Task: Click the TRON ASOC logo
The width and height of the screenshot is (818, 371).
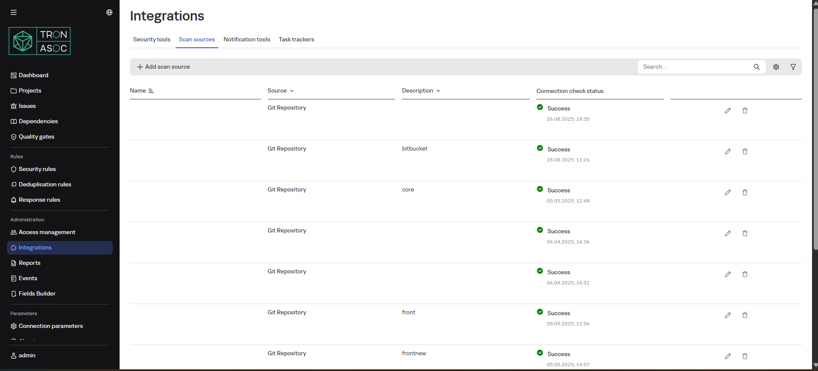Action: [x=40, y=41]
